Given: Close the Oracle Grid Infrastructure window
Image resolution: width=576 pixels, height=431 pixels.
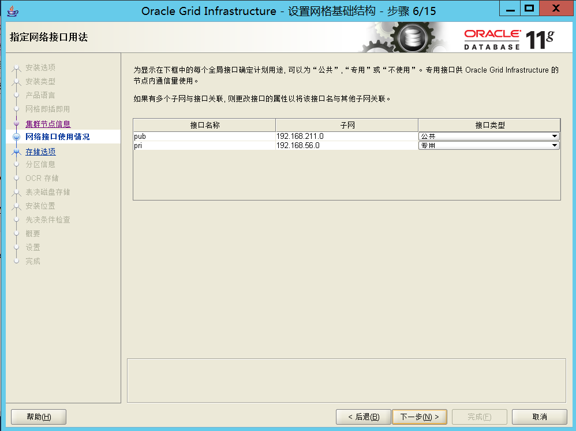Looking at the screenshot, I should tap(556, 9).
